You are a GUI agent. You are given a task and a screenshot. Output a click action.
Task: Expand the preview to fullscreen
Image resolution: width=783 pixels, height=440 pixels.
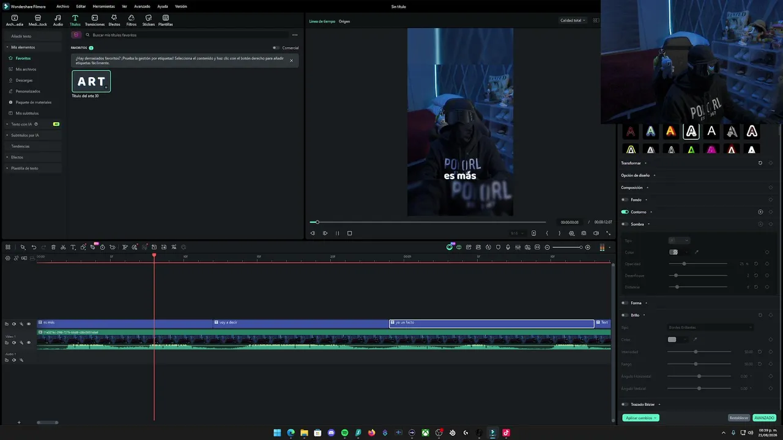[x=608, y=233]
